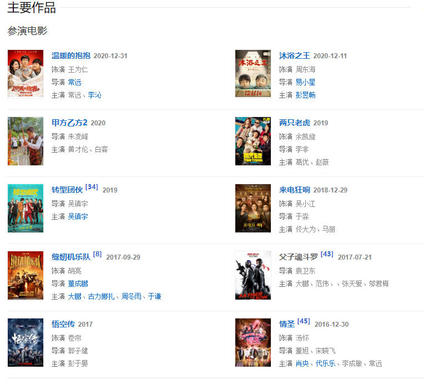Follow the 代乐乐 actor link
Screen dimensions: 424x380
point(325,363)
